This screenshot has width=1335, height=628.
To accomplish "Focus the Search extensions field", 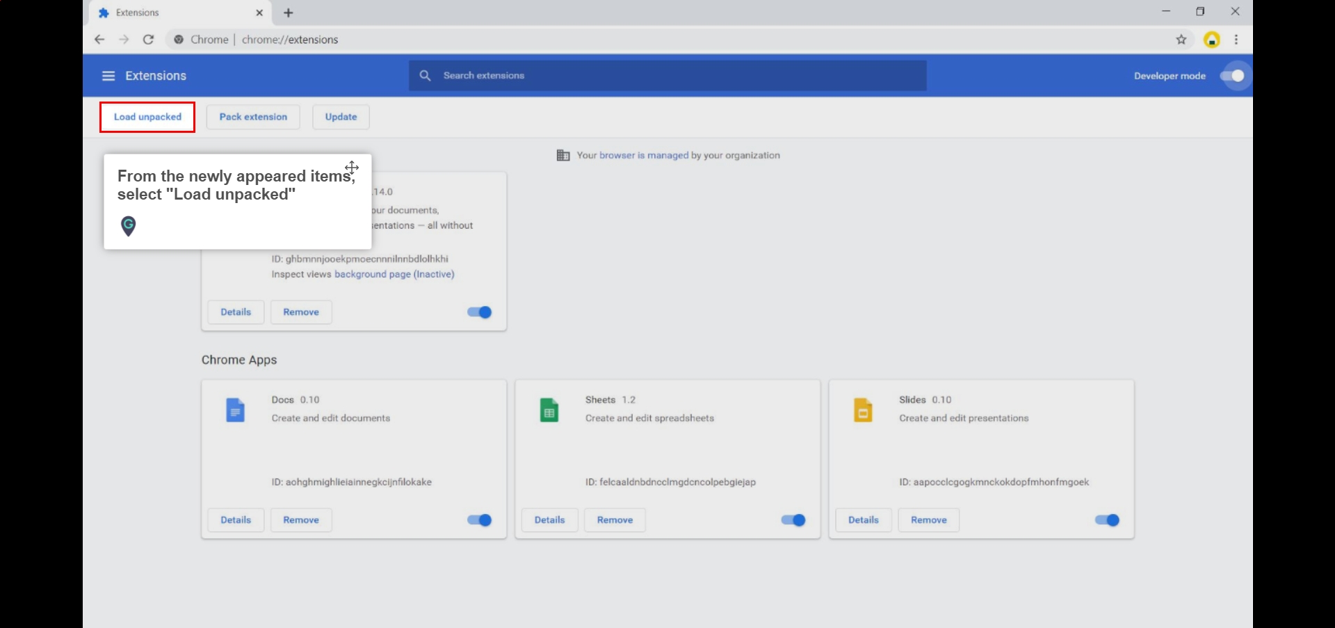I will [667, 75].
